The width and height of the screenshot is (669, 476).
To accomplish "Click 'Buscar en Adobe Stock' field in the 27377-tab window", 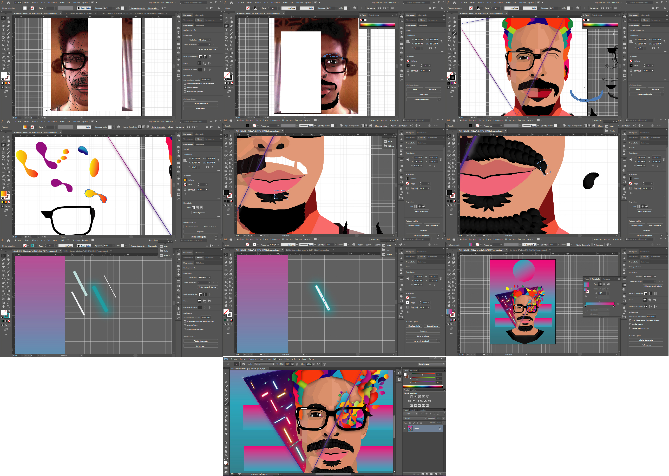I will click(193, 3).
